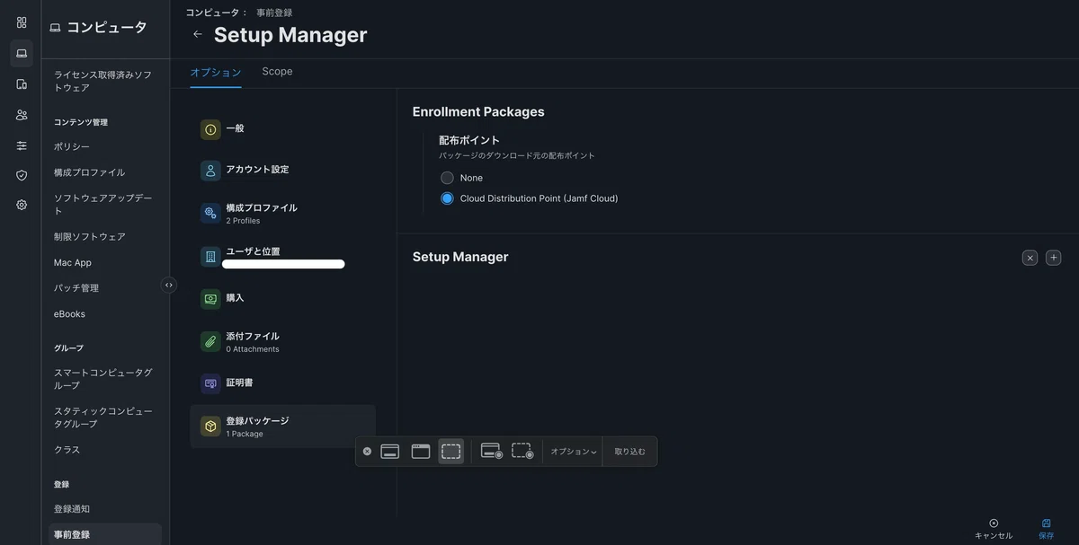Choose capture selected portion icon
Image resolution: width=1079 pixels, height=545 pixels.
(451, 452)
